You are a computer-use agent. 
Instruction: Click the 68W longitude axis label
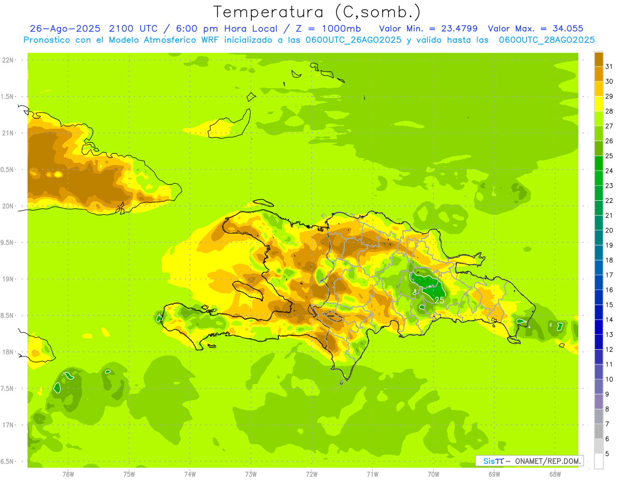(554, 474)
